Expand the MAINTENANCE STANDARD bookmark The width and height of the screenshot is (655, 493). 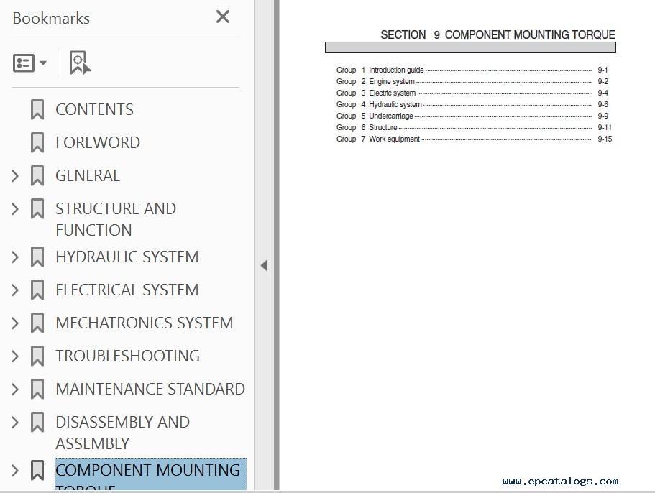(15, 389)
